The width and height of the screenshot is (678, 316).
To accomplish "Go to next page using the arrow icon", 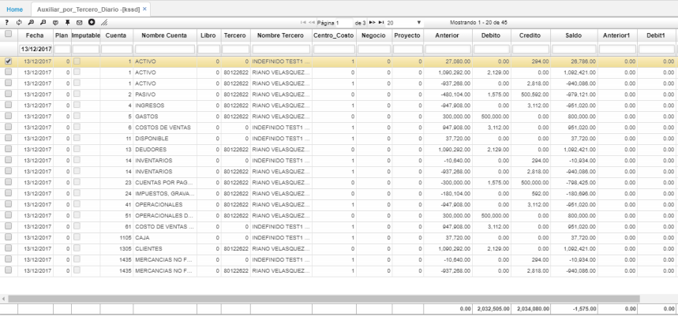I will tap(373, 23).
